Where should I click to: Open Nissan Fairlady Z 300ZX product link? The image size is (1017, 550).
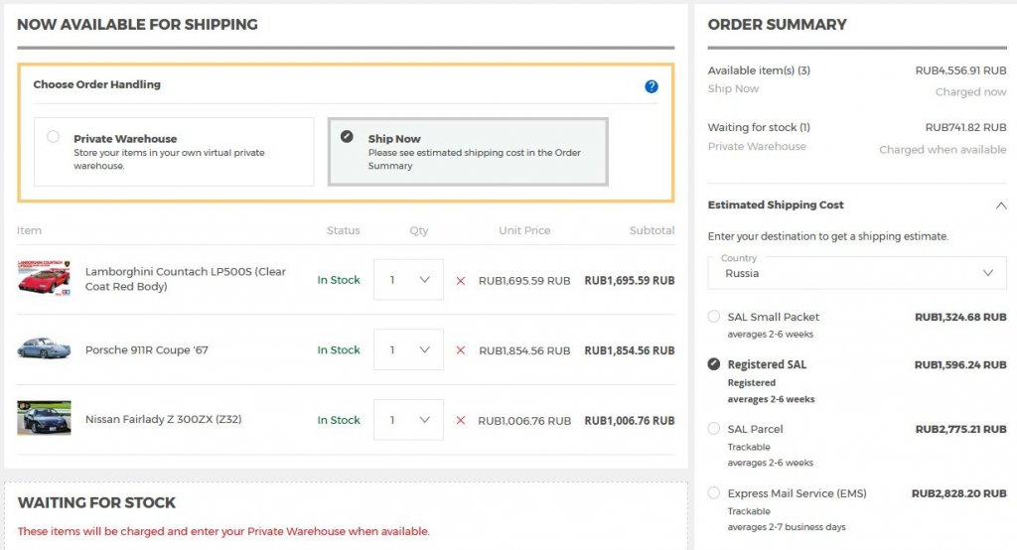click(163, 420)
